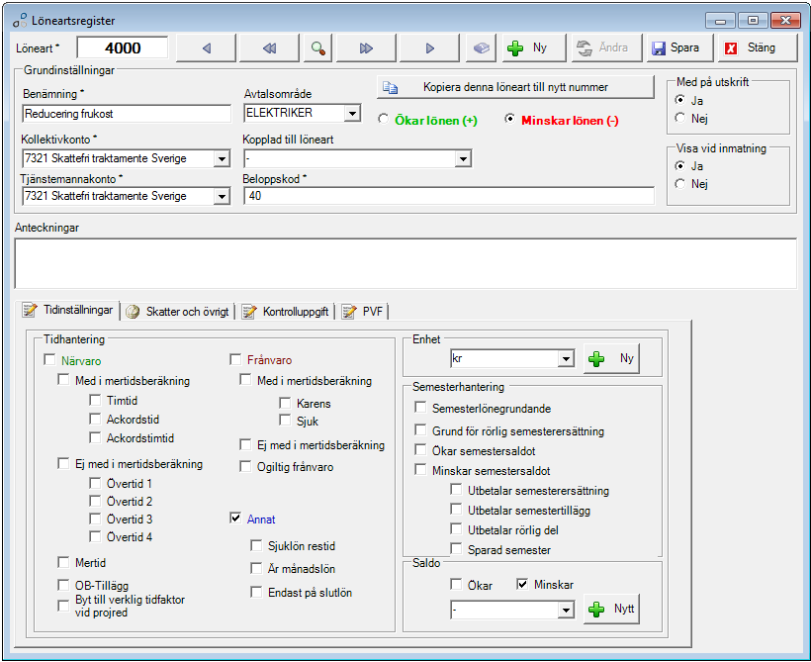Screen dimensions: 811x662
Task: Select Ja under Visa vid inmatning
Action: pyautogui.click(x=680, y=165)
